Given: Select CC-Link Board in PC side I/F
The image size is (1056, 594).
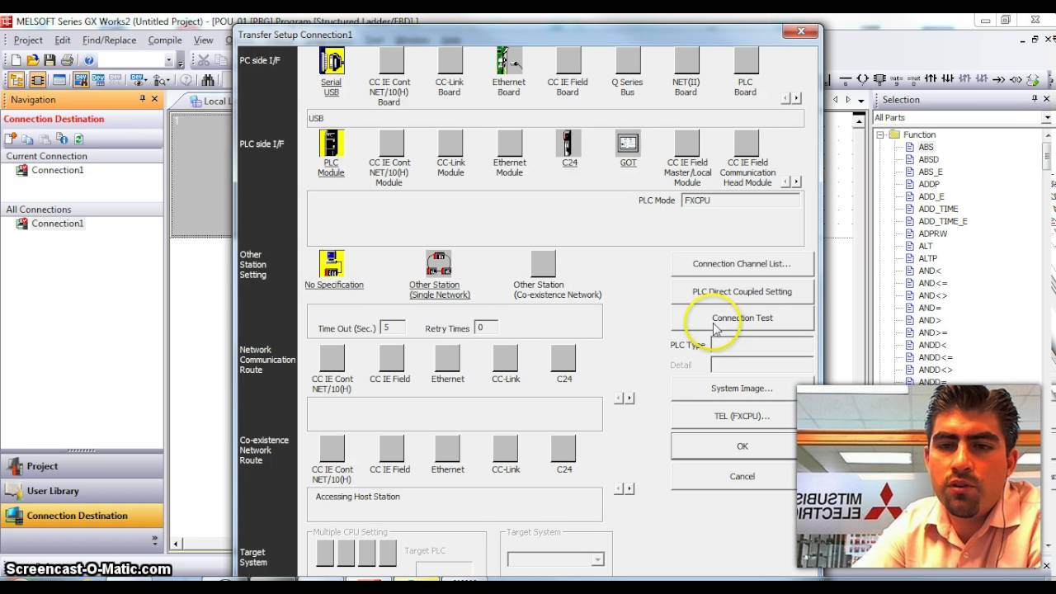Looking at the screenshot, I should (450, 61).
